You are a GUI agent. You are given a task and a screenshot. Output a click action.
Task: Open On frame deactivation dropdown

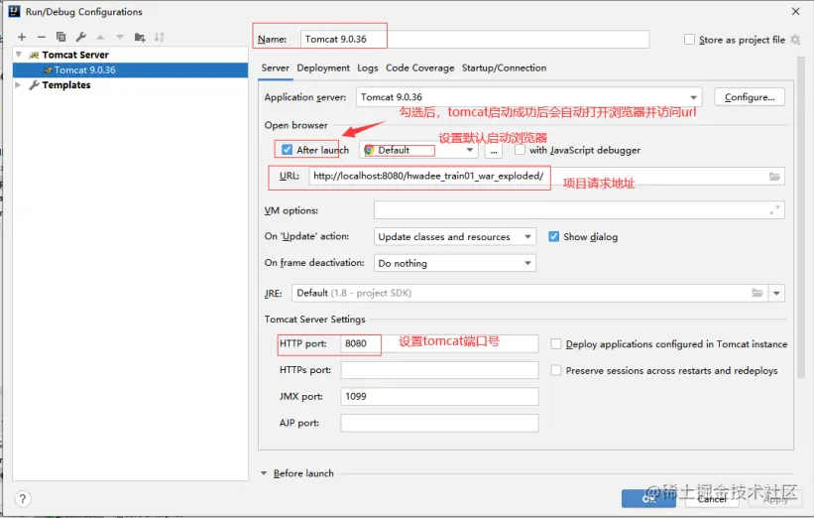pyautogui.click(x=454, y=263)
